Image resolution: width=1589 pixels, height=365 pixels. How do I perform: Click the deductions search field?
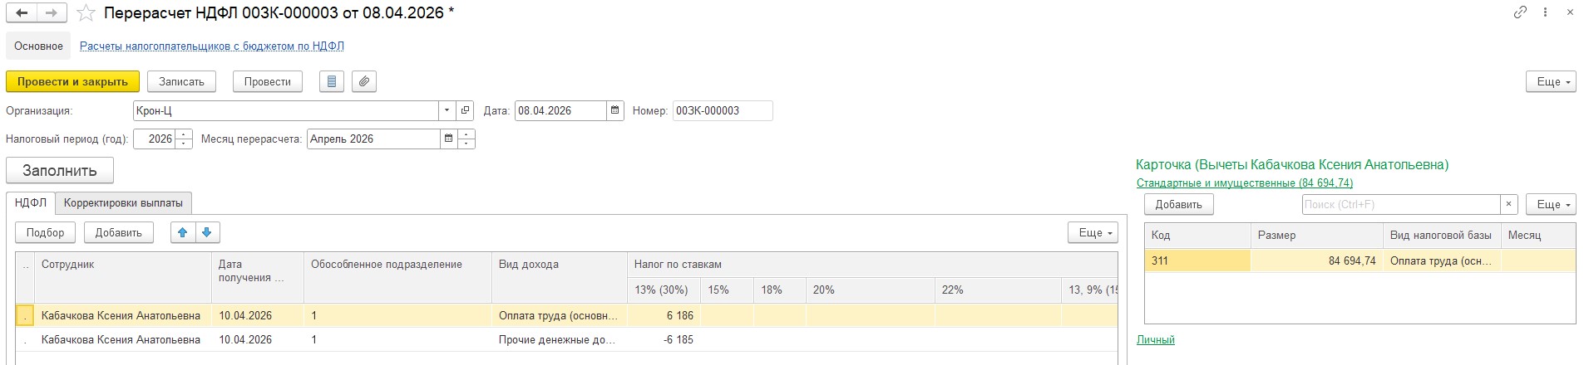(1400, 204)
